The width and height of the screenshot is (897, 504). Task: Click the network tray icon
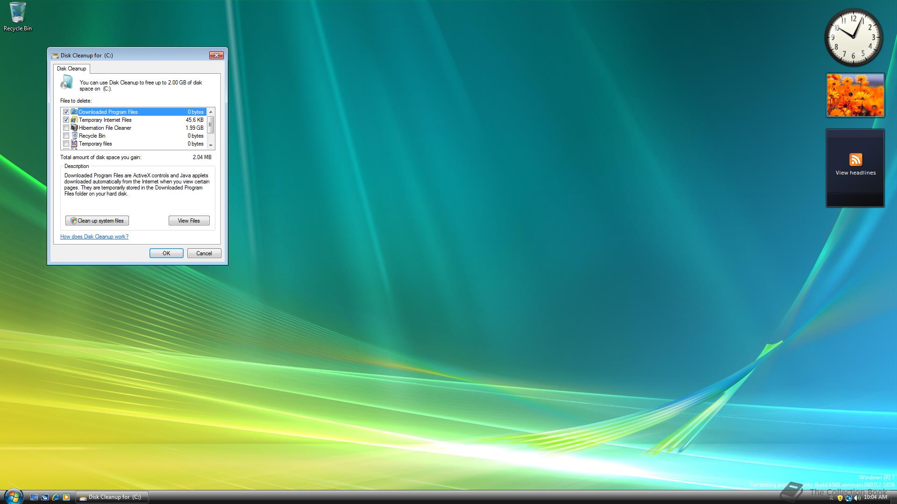(848, 498)
